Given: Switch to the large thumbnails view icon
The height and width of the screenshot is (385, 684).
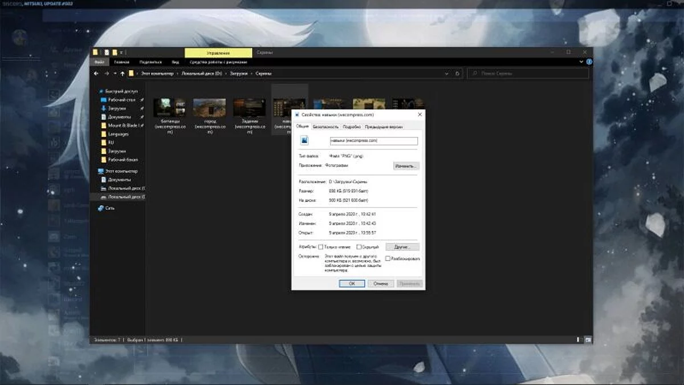Looking at the screenshot, I should (588, 339).
